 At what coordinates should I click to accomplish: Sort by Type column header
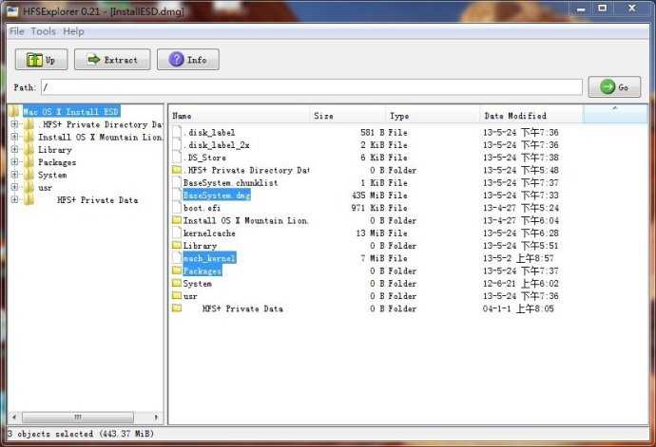tap(433, 116)
